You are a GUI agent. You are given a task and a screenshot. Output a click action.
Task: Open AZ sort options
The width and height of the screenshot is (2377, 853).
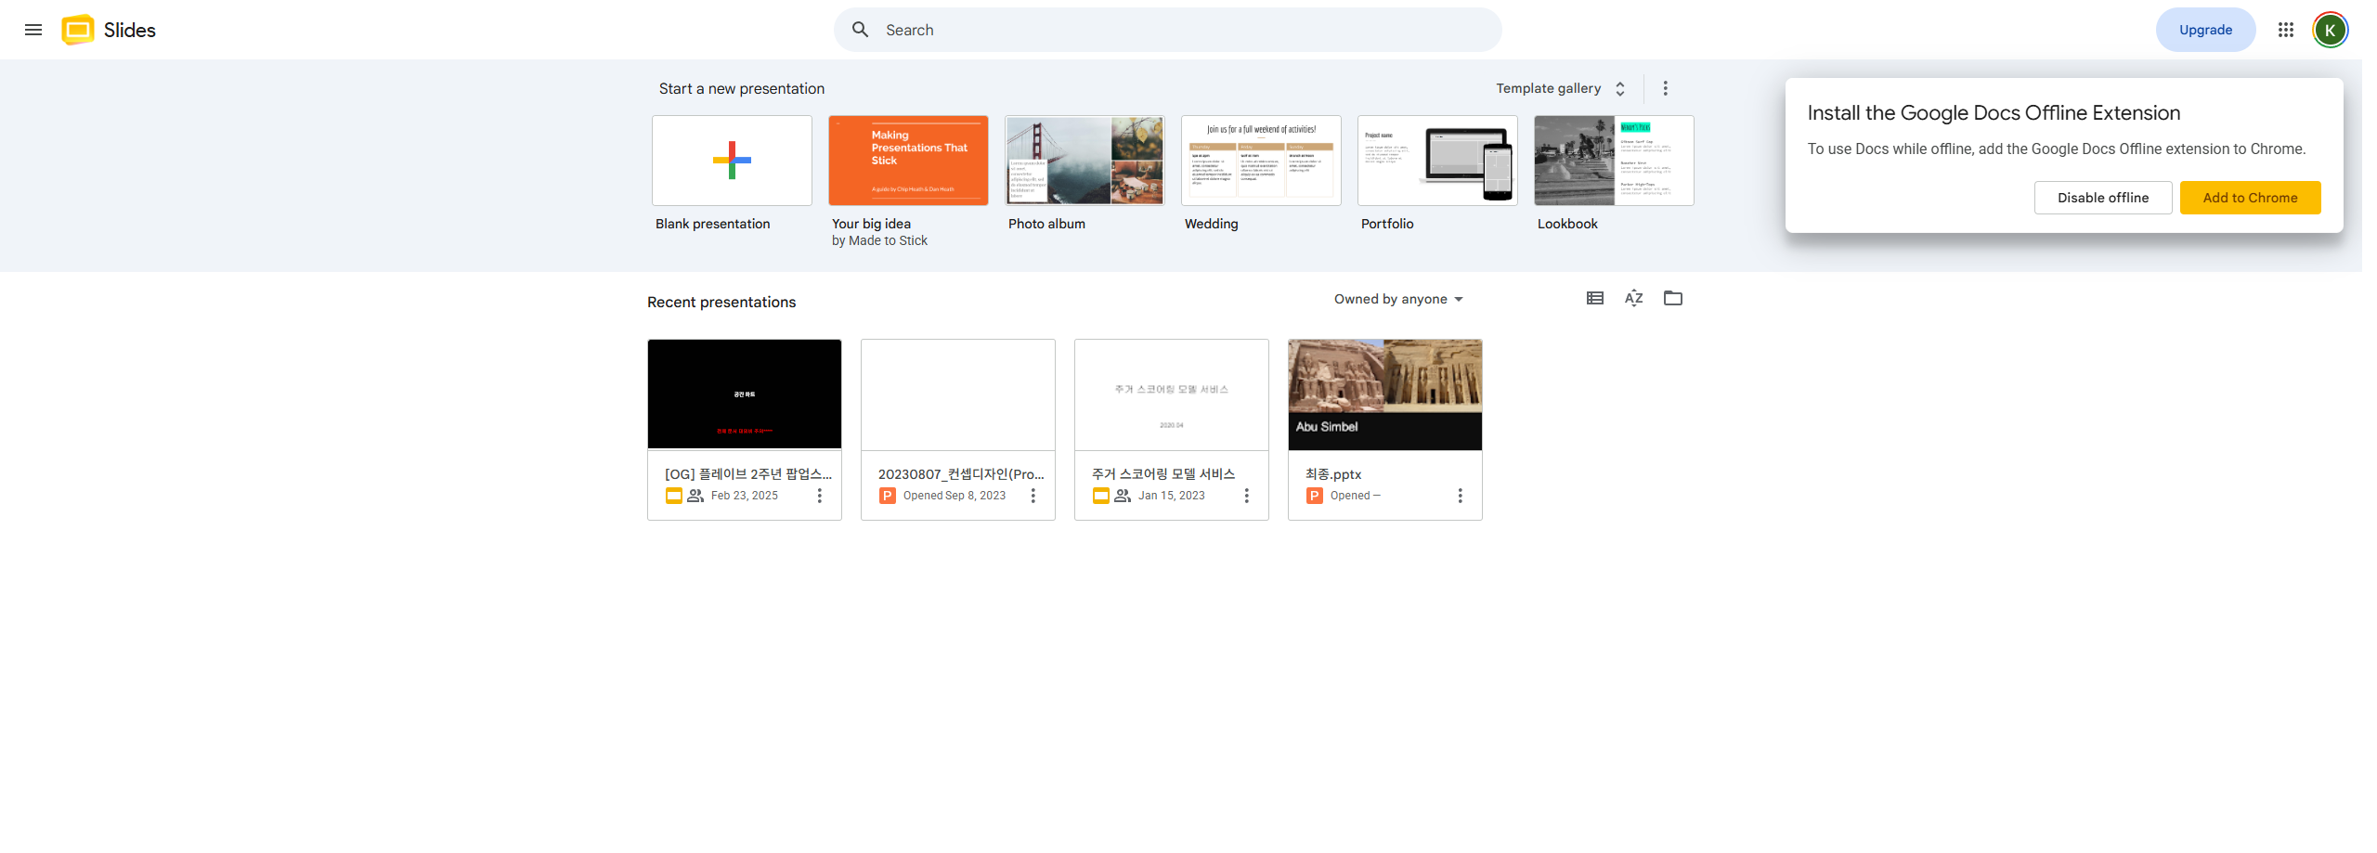(1634, 298)
